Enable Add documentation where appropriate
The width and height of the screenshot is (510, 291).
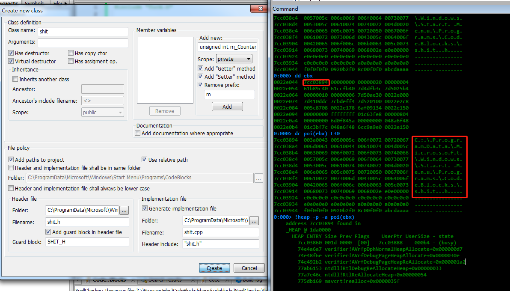[x=138, y=133]
